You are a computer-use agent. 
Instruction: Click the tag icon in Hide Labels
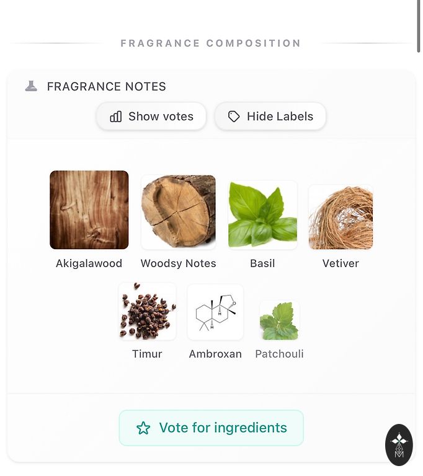coord(234,117)
